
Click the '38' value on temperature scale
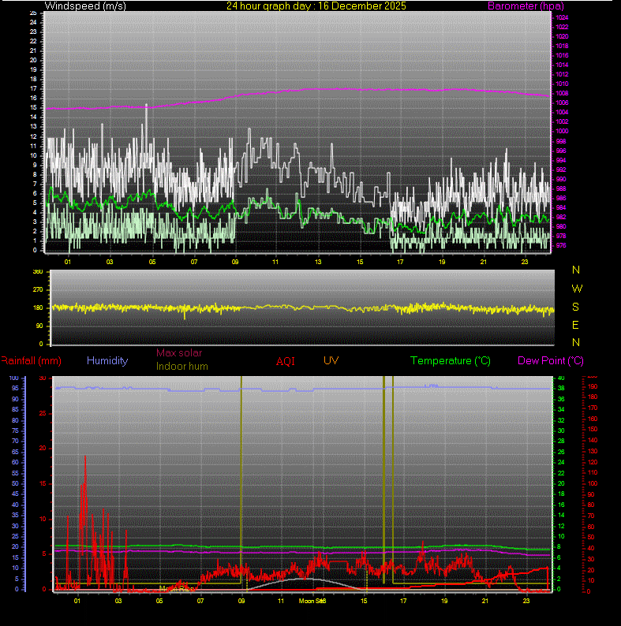tap(561, 388)
